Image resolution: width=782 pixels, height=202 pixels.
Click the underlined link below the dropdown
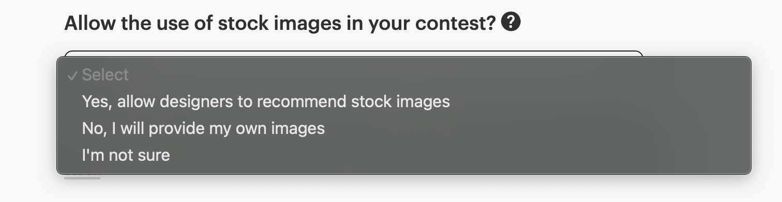[82, 177]
